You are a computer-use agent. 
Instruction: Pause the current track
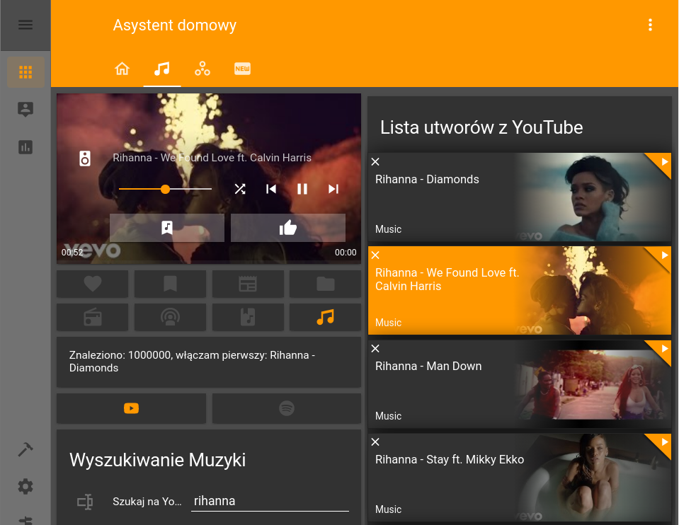coord(302,189)
